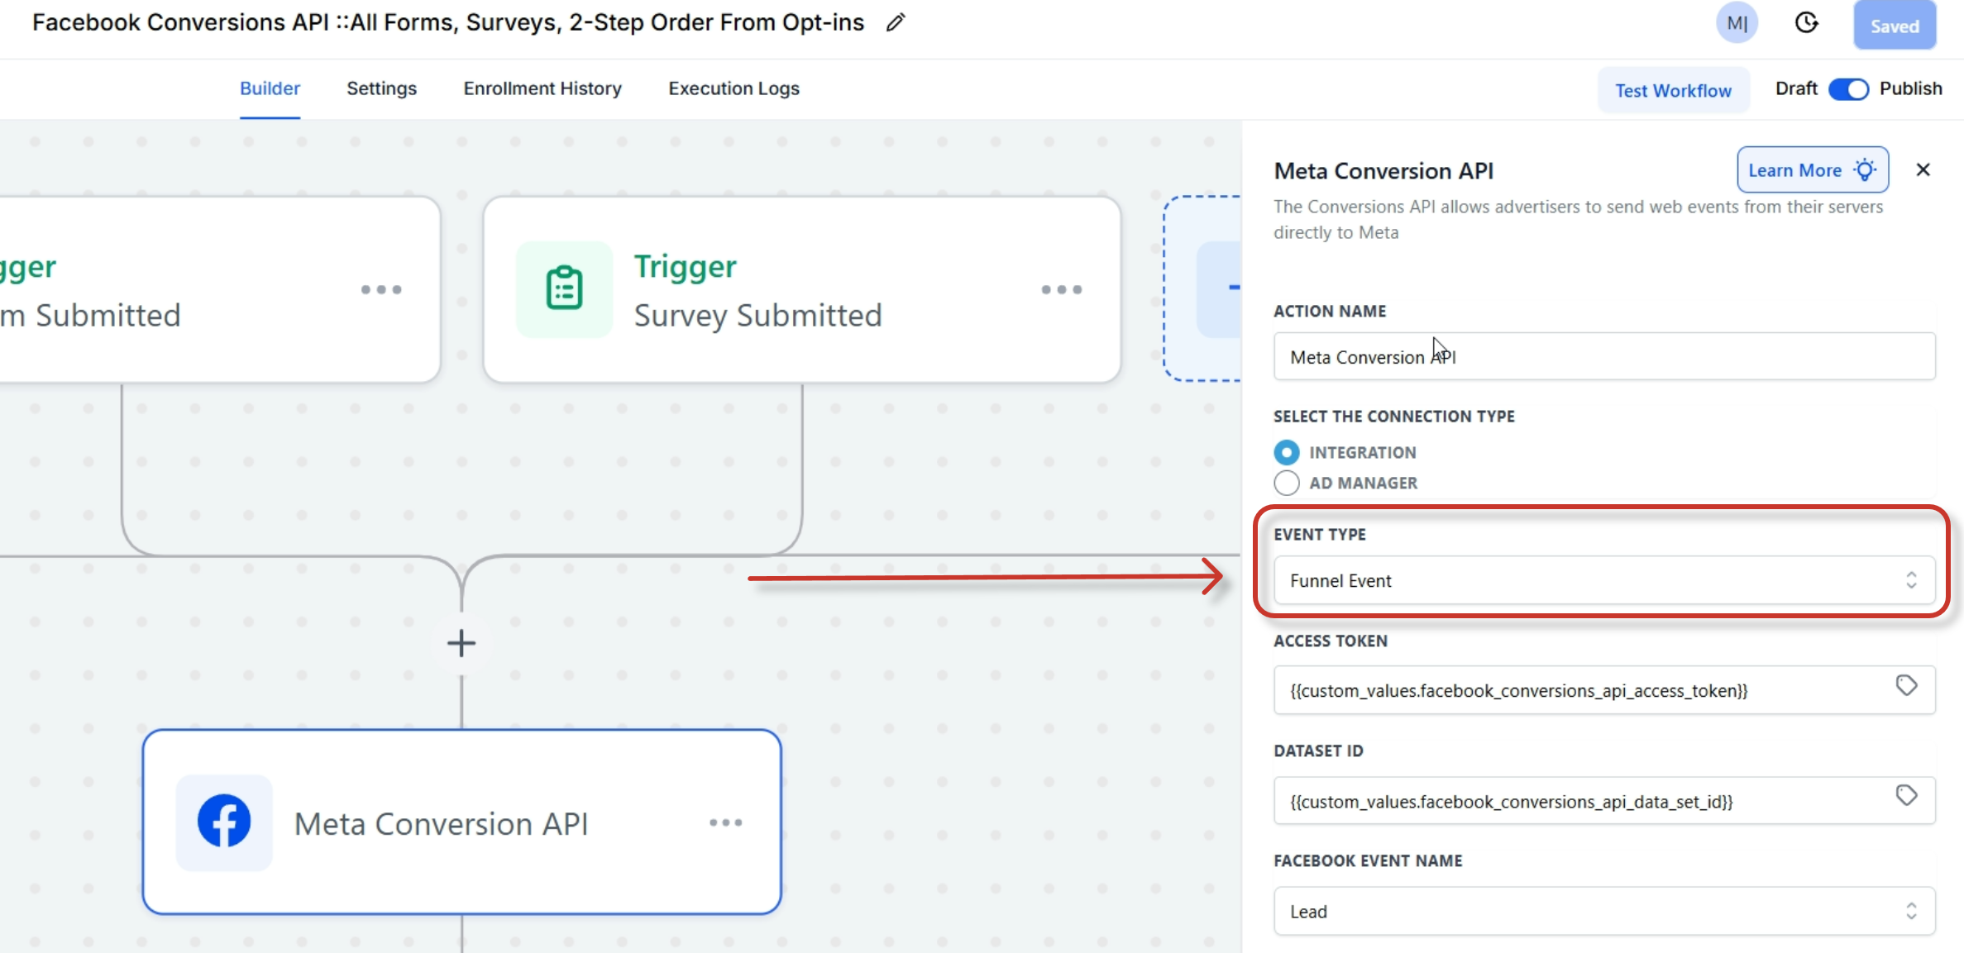Viewport: 1964px width, 953px height.
Task: Open tag picker icon in Access Token field
Action: (x=1906, y=686)
